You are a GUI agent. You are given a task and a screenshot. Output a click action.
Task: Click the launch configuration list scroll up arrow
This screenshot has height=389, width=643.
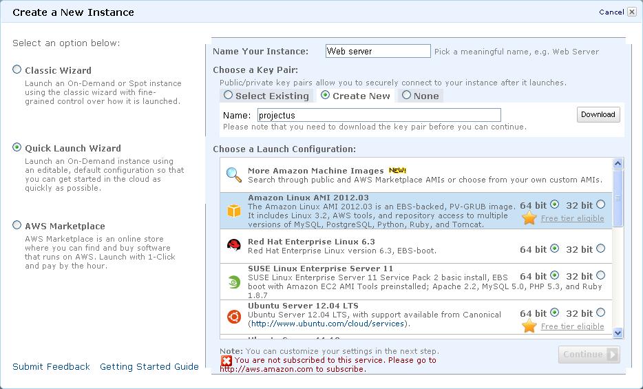pyautogui.click(x=618, y=164)
